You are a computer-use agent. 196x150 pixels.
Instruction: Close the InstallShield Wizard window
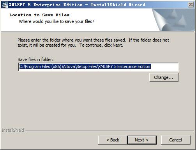(191, 5)
